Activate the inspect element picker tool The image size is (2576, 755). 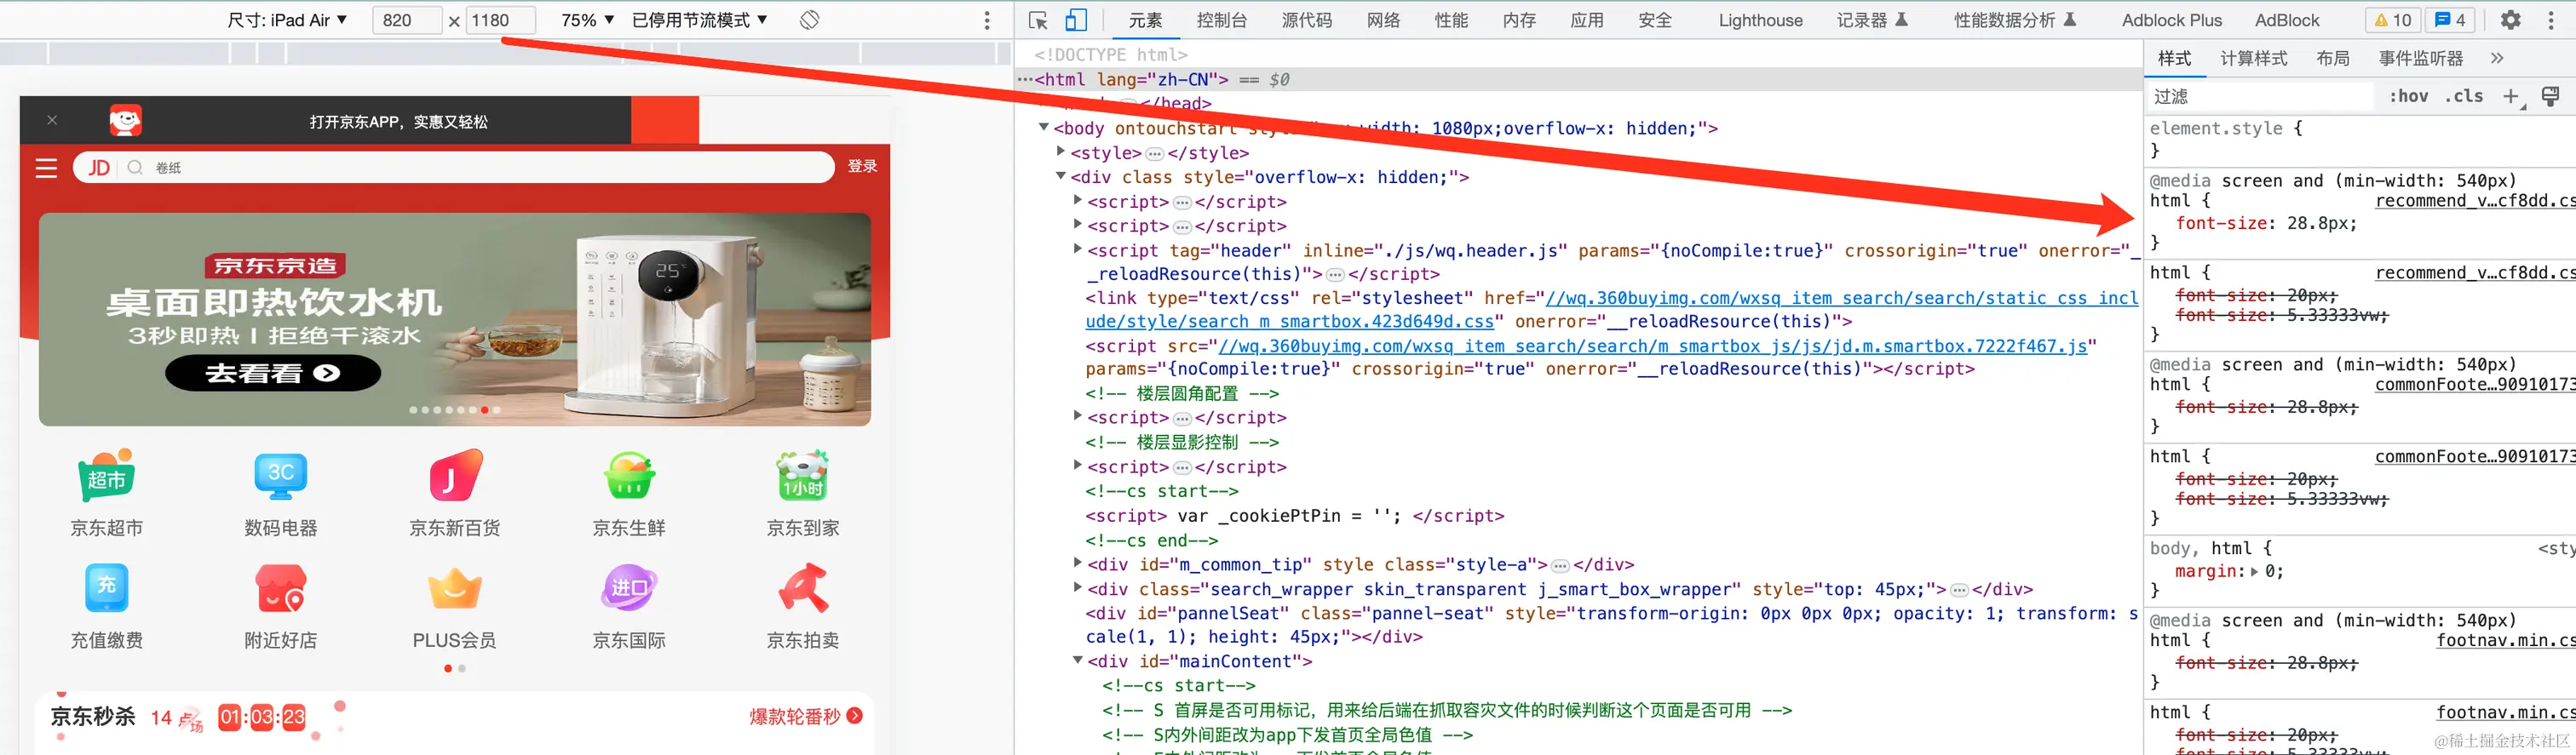[x=1038, y=20]
